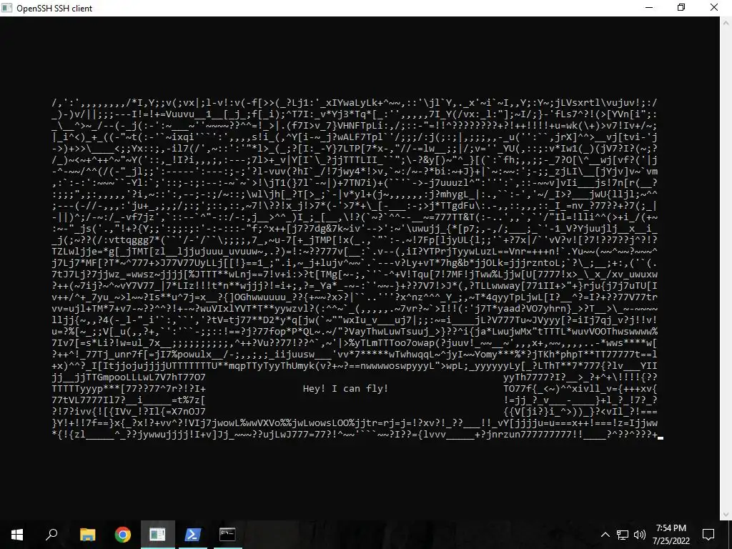The width and height of the screenshot is (732, 549).
Task: Open the 7:54 PM clock and date
Action: [671, 535]
